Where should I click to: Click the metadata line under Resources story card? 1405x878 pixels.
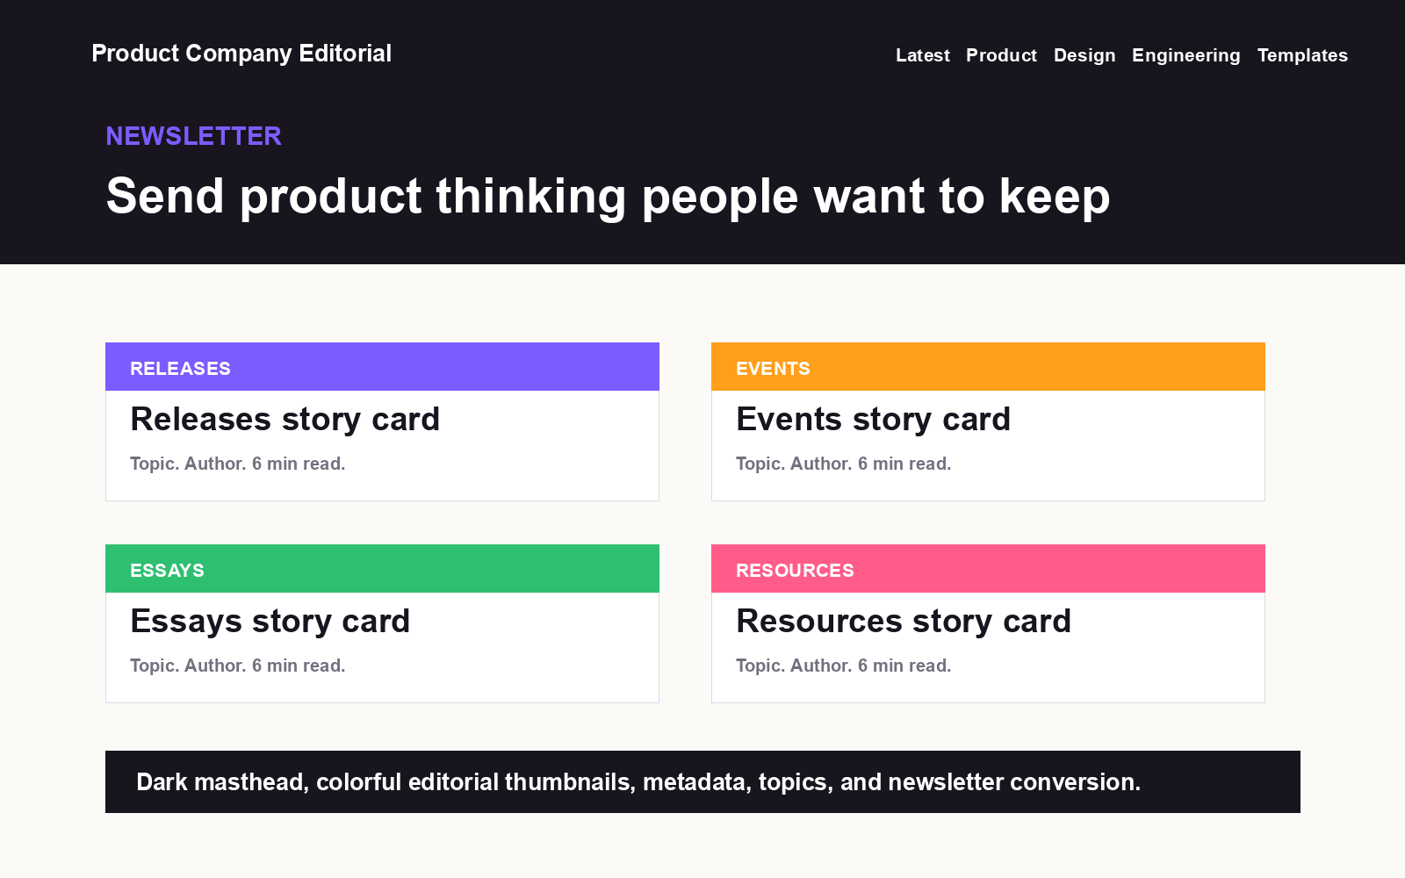(844, 666)
